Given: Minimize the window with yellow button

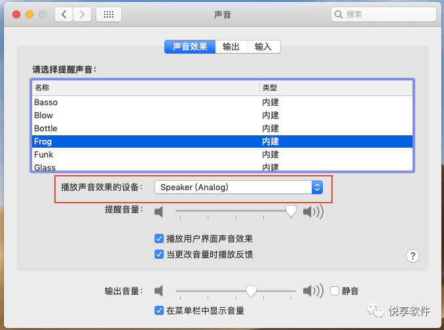Looking at the screenshot, I should [29, 14].
